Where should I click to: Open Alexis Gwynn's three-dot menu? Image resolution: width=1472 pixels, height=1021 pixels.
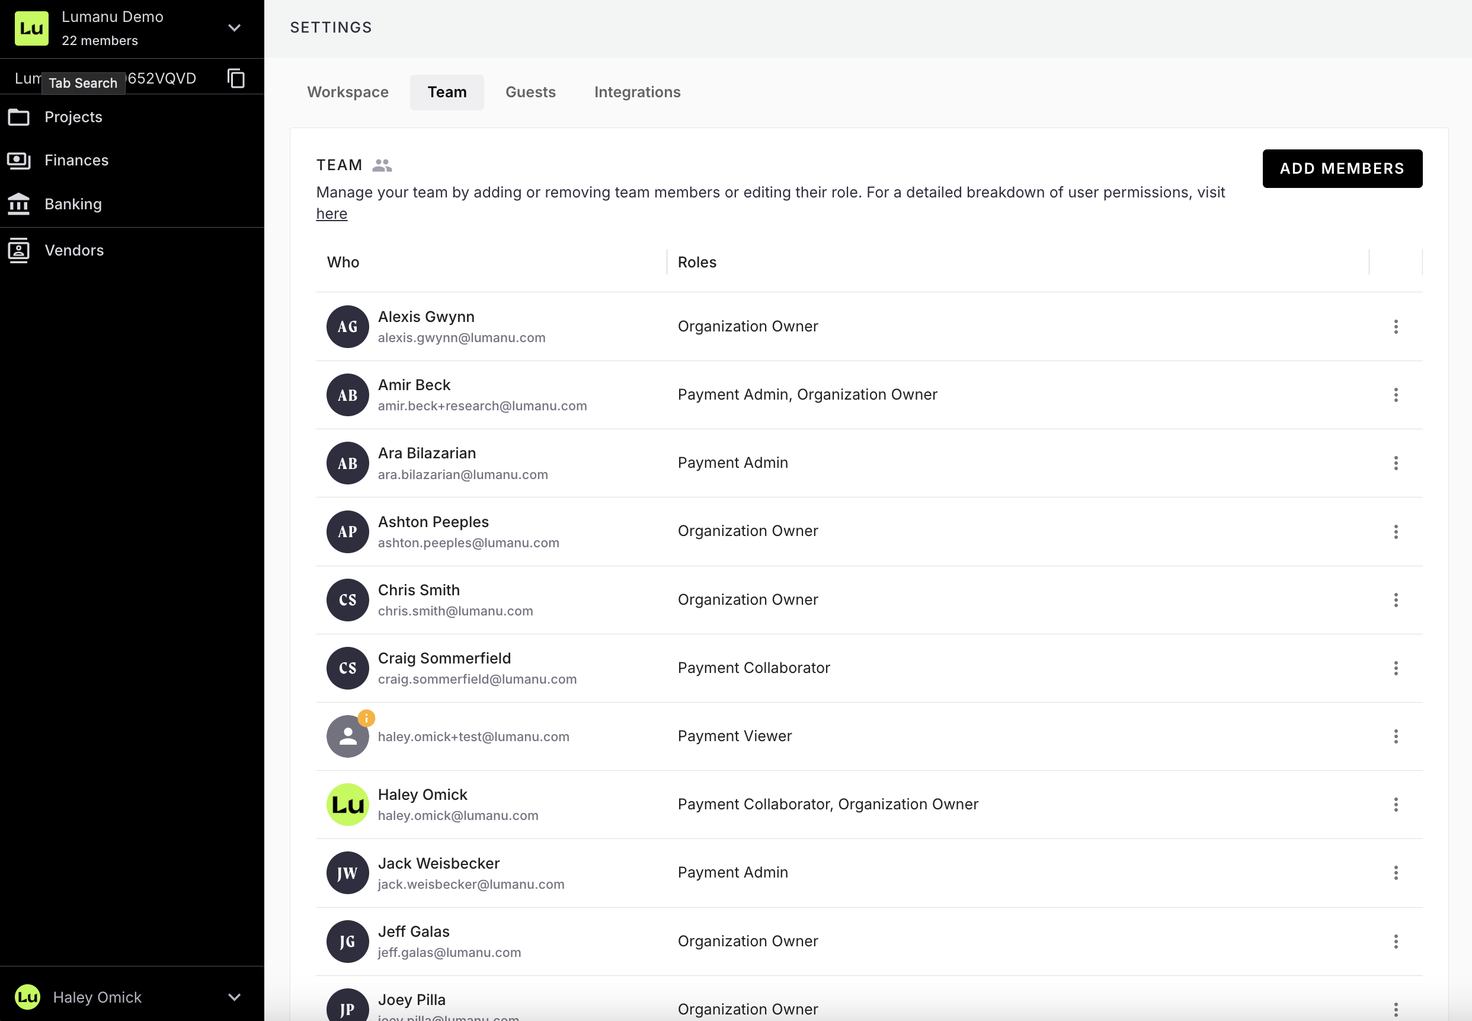1396,327
